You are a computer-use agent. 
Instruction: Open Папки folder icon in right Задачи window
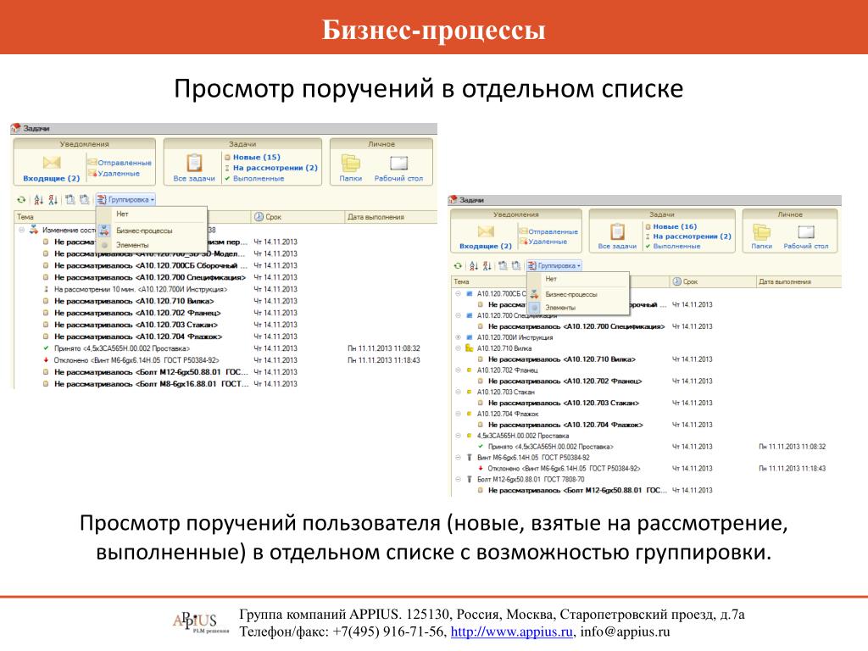(x=762, y=231)
